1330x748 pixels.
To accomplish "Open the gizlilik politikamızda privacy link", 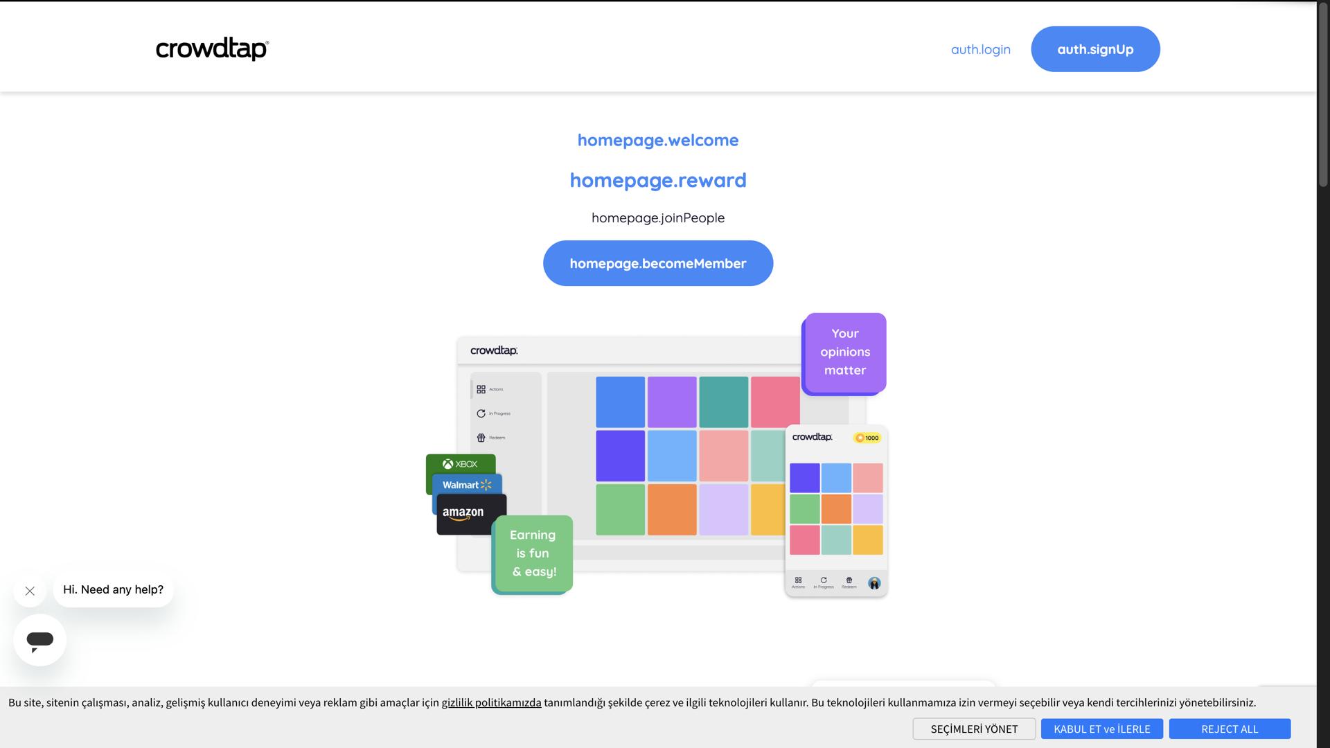I will [x=491, y=702].
